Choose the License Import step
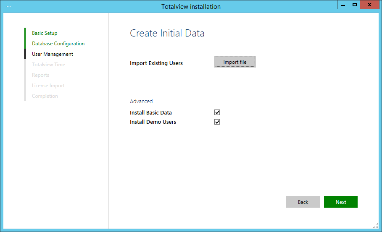This screenshot has width=382, height=232. 48,85
